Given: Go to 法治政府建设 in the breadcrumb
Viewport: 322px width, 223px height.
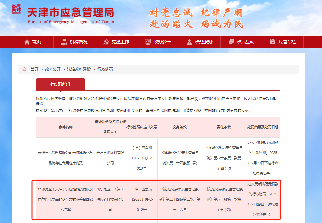Looking at the screenshot, I should pos(79,69).
